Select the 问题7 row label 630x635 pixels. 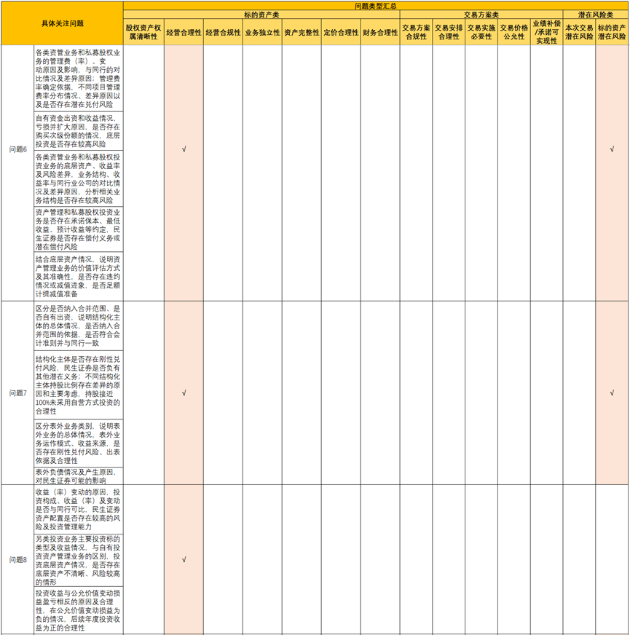pos(17,393)
